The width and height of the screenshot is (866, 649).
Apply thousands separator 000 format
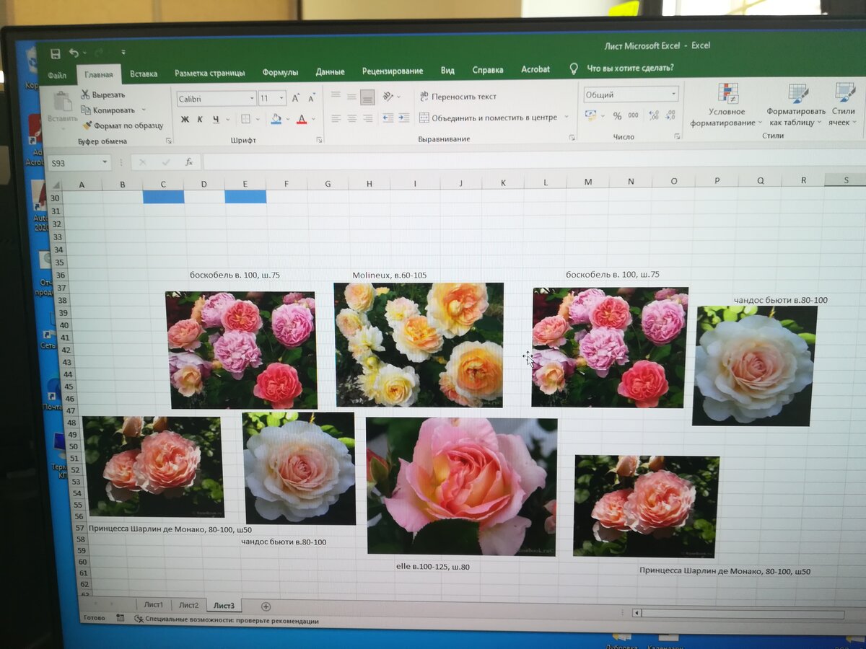click(x=633, y=115)
